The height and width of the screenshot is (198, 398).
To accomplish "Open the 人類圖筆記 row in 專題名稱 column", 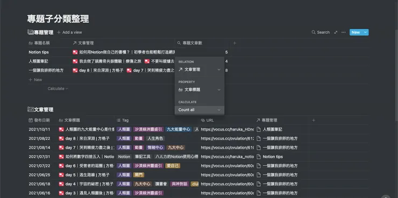I will pos(38,61).
